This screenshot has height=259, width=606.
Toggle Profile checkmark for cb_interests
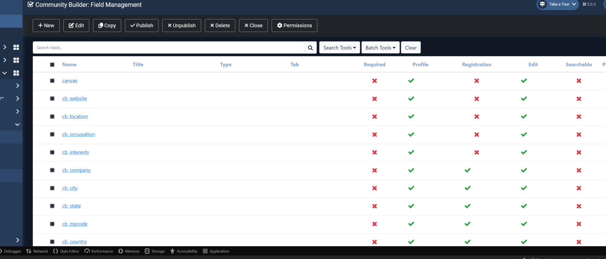[411, 152]
